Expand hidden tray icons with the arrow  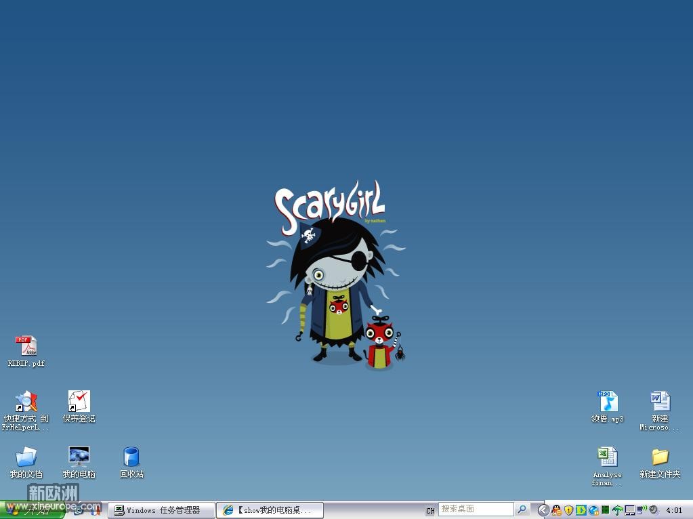tap(543, 510)
